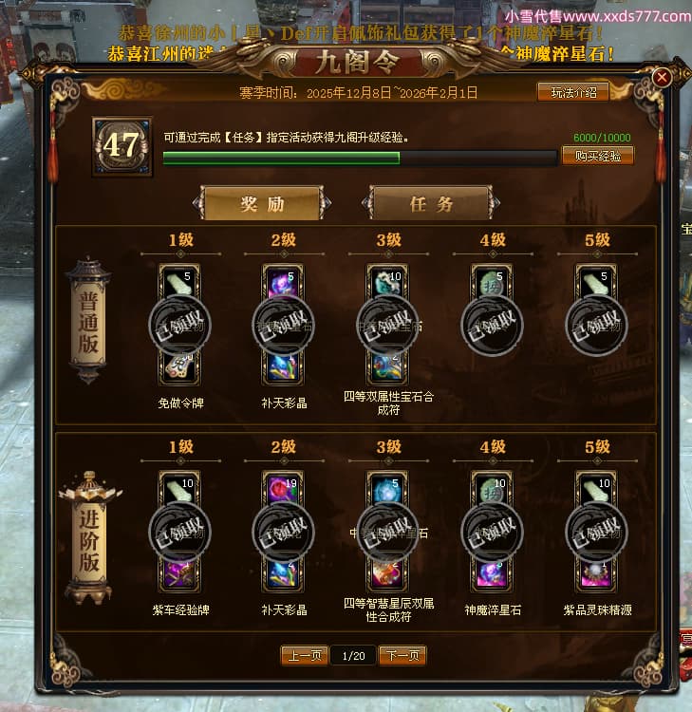Select the 神魔淬星石 reward icon
This screenshot has width=692, height=712.
492,575
